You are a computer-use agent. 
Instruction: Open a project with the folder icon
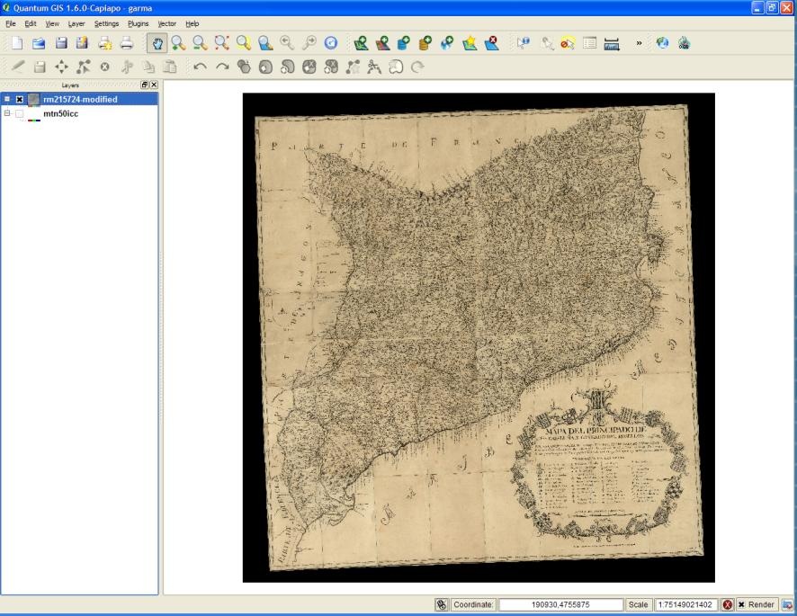tap(39, 43)
